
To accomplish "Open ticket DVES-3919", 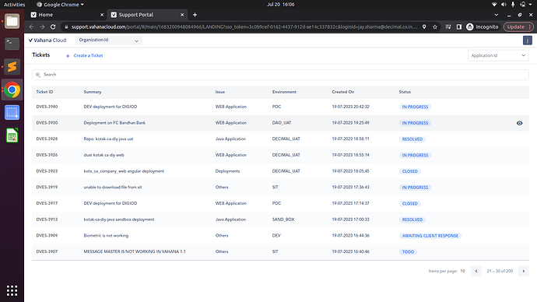I will tap(47, 187).
